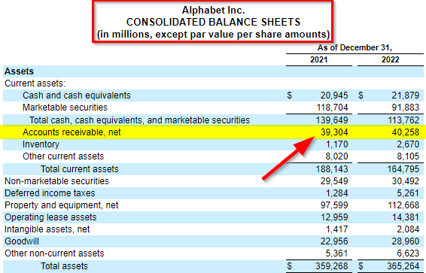The image size is (426, 273).
Task: Select the 2021 column header
Action: point(319,59)
